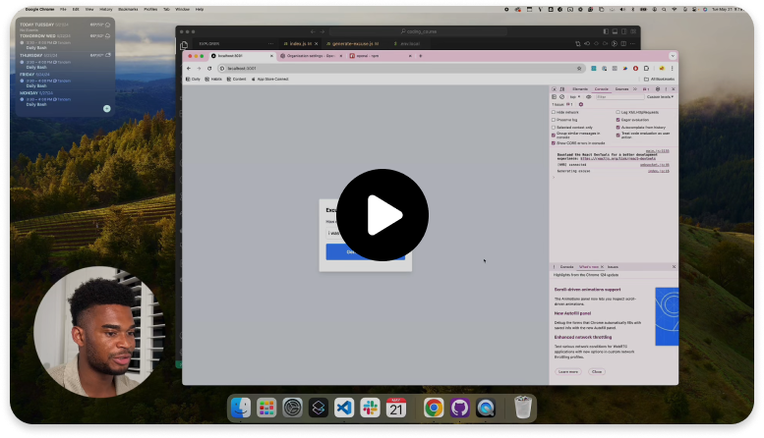This screenshot has height=438, width=764.
Task: Toggle the Preserve log checkbox
Action: [x=554, y=120]
